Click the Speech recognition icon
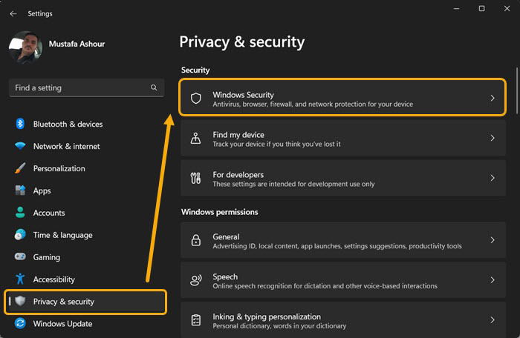This screenshot has width=520, height=338. pos(195,280)
